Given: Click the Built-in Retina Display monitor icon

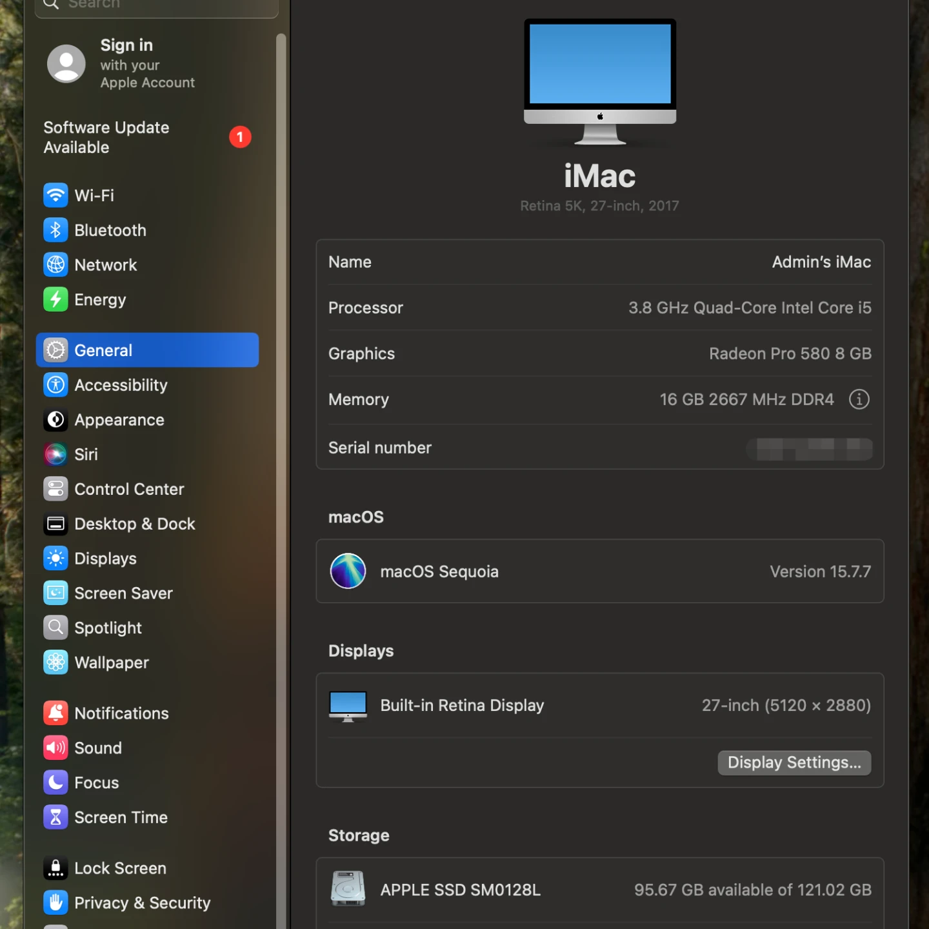Looking at the screenshot, I should coord(348,706).
